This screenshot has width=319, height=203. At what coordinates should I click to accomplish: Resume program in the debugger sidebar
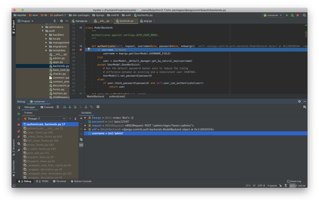pyautogui.click(x=19, y=114)
